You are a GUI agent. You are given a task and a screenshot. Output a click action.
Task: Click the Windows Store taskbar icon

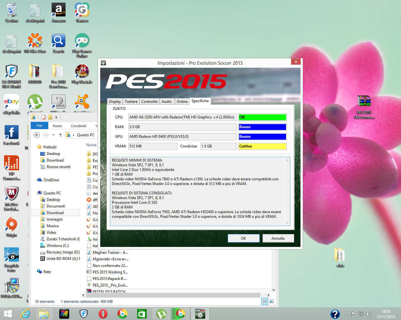pos(142,314)
